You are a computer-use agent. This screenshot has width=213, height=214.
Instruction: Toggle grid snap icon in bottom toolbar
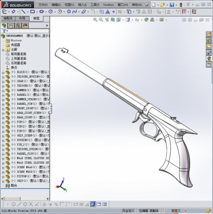pos(81,204)
